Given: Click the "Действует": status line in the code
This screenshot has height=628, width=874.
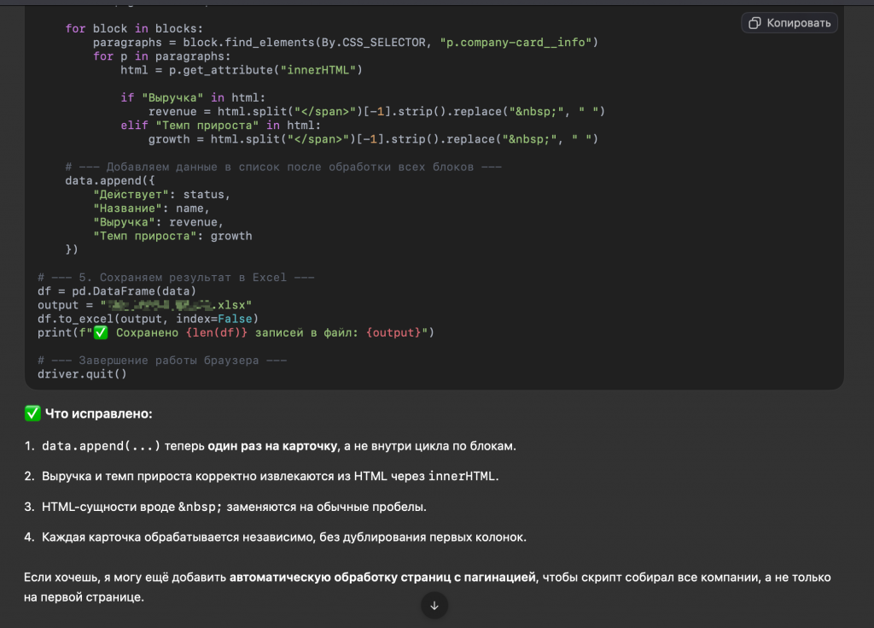Looking at the screenshot, I should point(161,195).
